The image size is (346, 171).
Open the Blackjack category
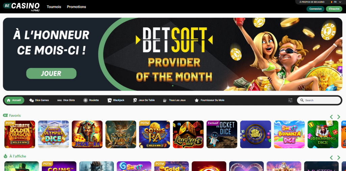coord(116,100)
